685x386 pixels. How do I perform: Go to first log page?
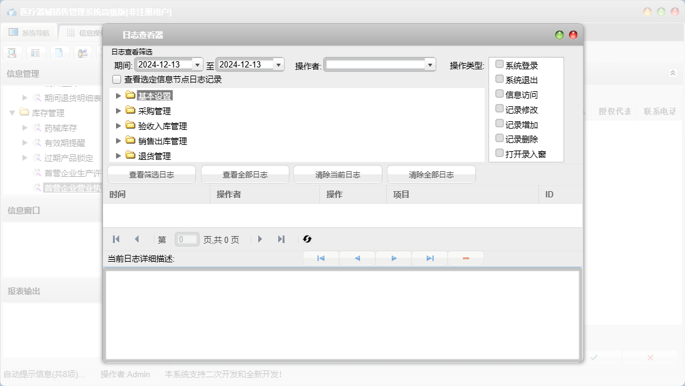pos(116,239)
